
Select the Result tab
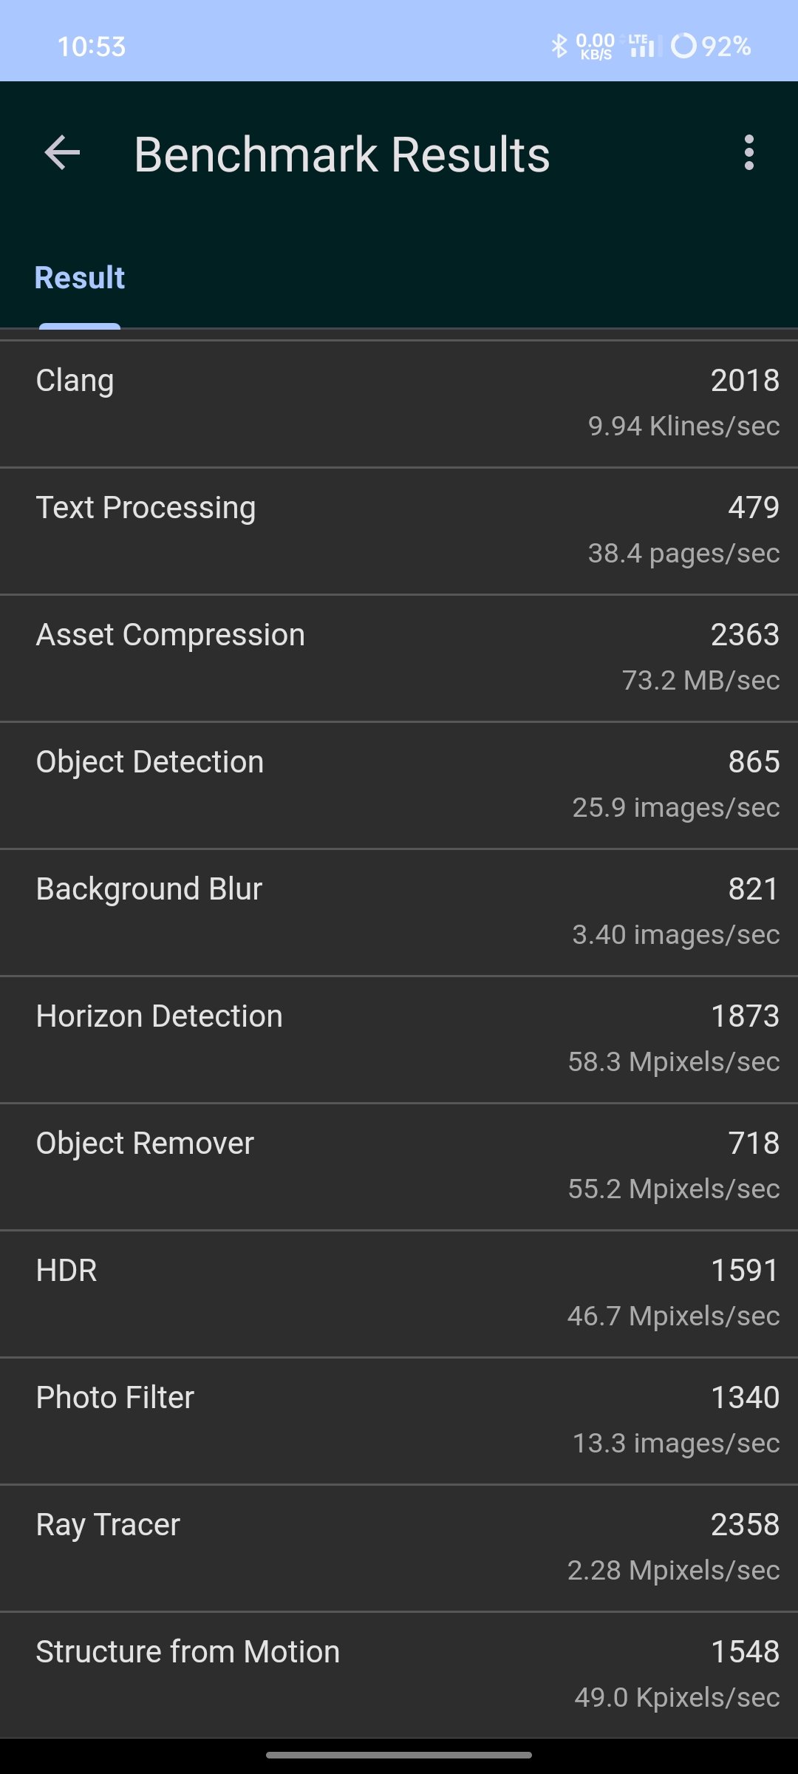(x=80, y=279)
